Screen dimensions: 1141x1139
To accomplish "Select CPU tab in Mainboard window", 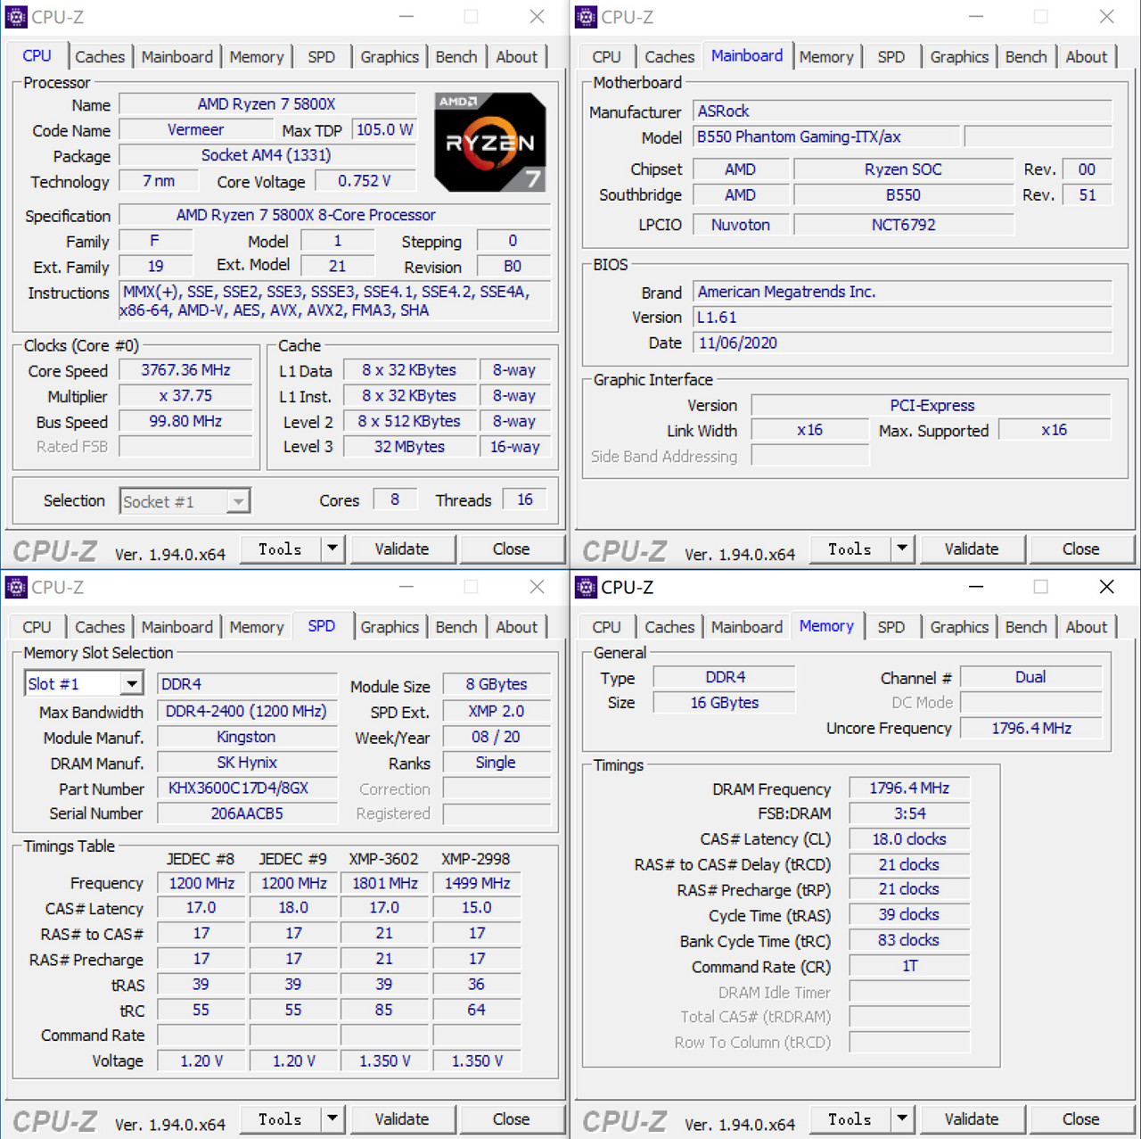I will pyautogui.click(x=606, y=56).
